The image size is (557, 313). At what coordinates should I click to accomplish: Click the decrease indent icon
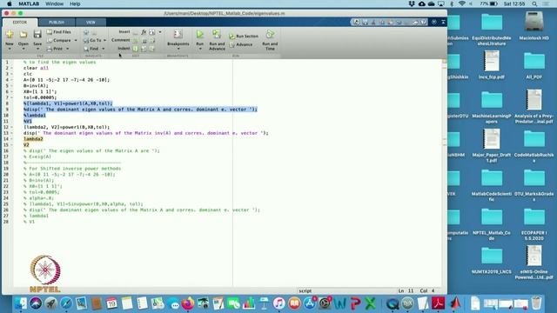coord(152,49)
